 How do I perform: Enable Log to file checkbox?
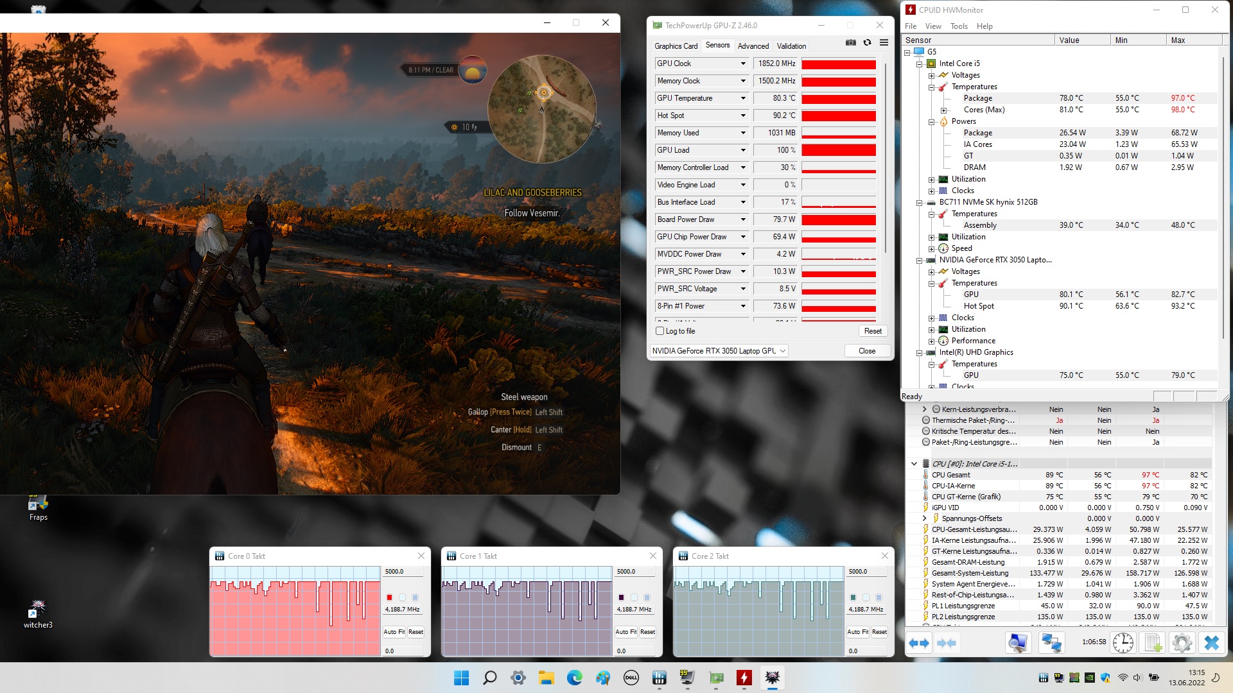[x=660, y=331]
